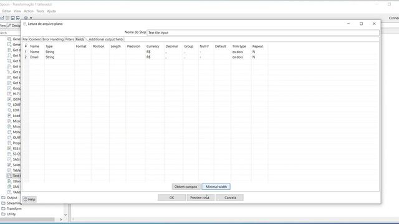399x224 pixels.
Task: Click the explore repository icon in Spoon toolbar
Action: click(7, 18)
